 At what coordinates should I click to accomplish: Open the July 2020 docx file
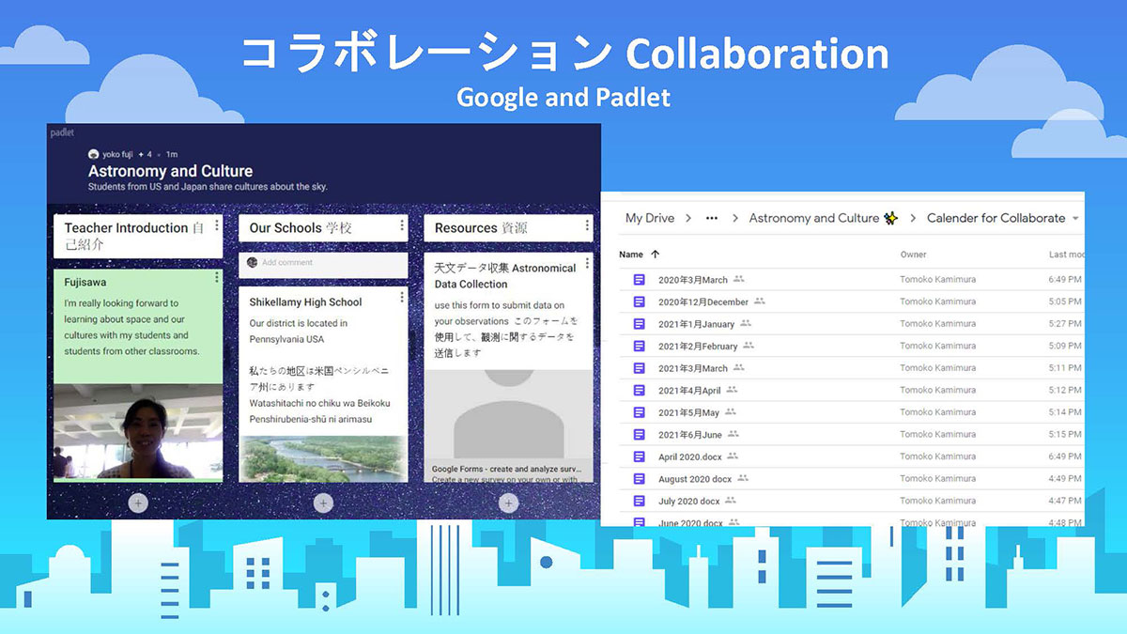pos(689,501)
